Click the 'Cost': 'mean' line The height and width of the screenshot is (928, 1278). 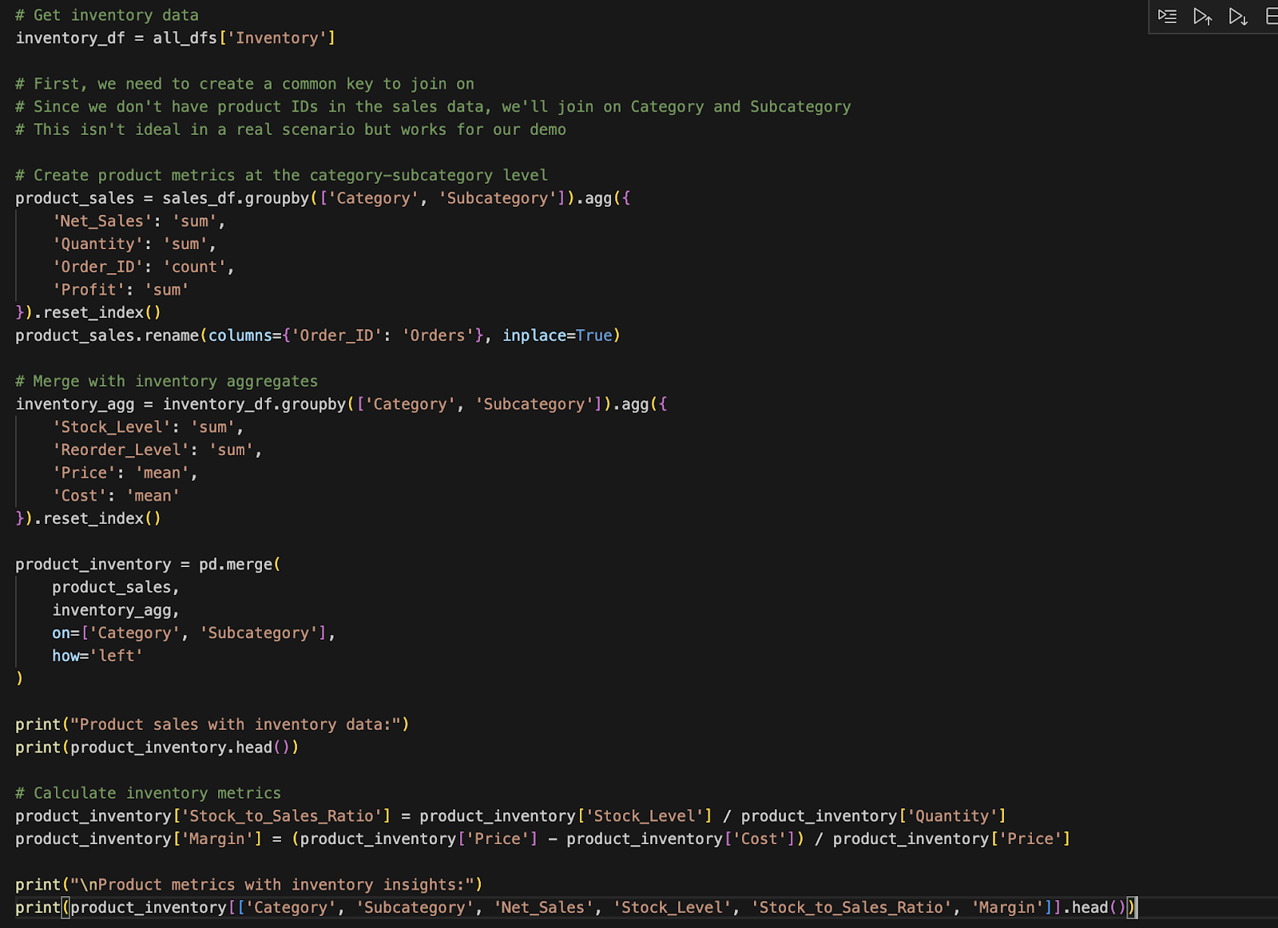coord(116,496)
